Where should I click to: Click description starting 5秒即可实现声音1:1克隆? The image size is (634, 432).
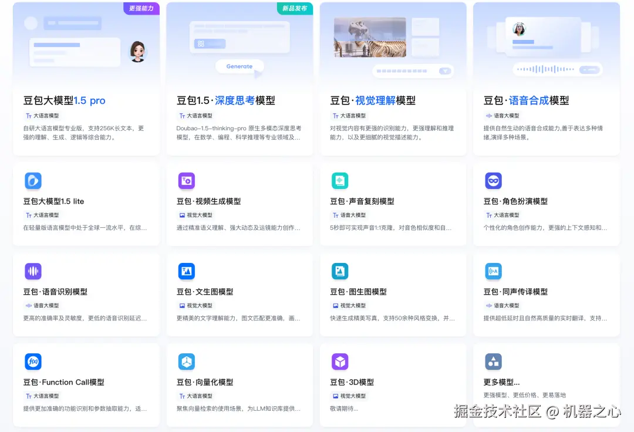[390, 228]
